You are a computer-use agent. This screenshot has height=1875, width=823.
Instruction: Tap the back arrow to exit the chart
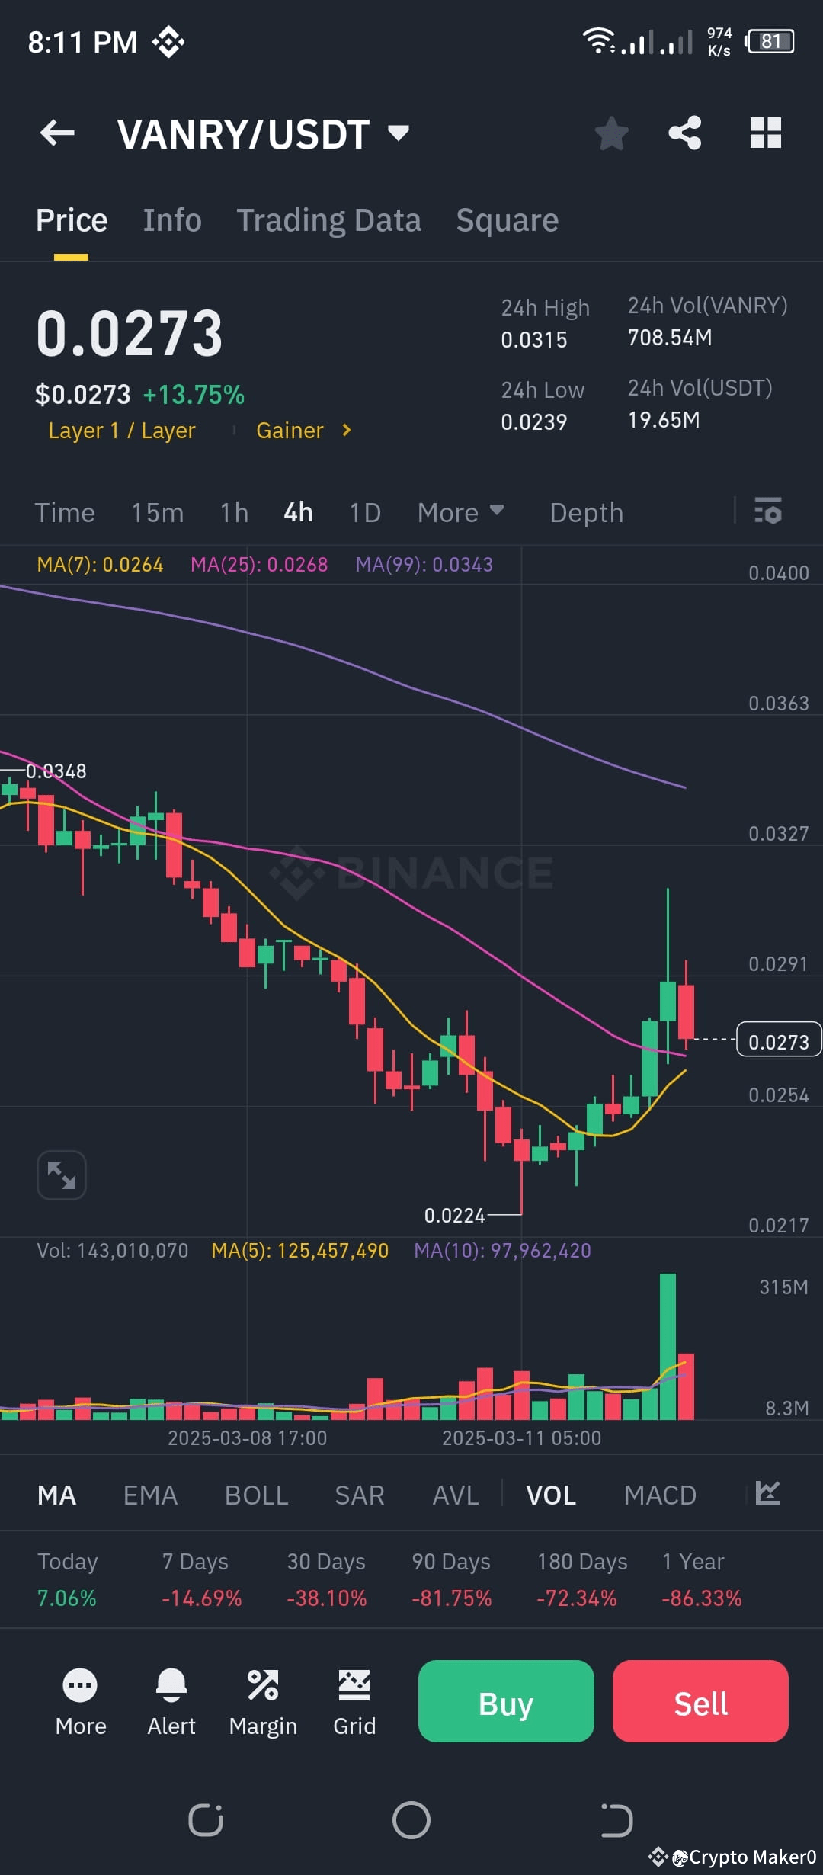pos(57,133)
